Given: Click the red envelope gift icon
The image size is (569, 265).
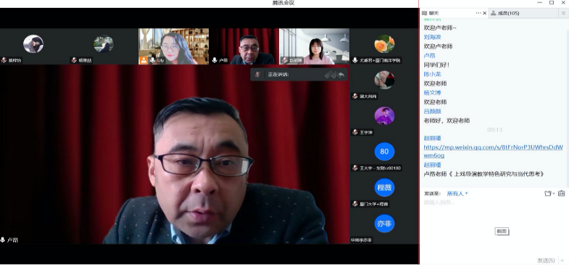Looking at the screenshot, I should tap(562, 193).
